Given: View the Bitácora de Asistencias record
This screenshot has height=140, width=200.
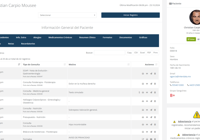Looking at the screenshot, I should (x=147, y=132).
